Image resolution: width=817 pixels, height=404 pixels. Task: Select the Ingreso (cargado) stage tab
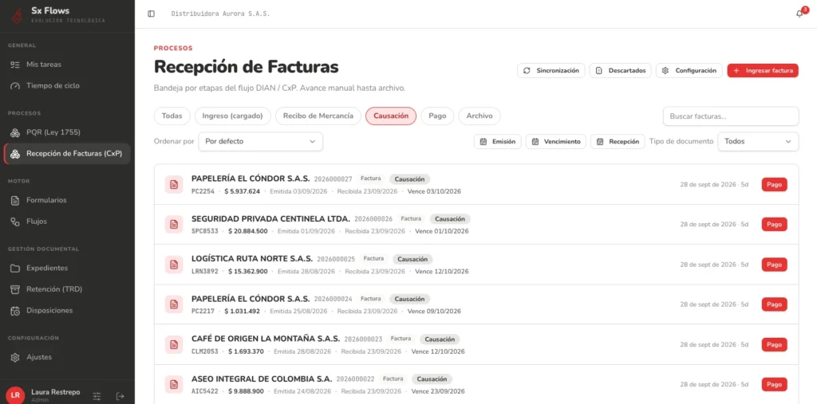[x=233, y=116]
